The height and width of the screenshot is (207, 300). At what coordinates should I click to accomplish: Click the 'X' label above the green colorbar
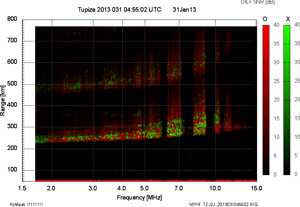pyautogui.click(x=288, y=19)
